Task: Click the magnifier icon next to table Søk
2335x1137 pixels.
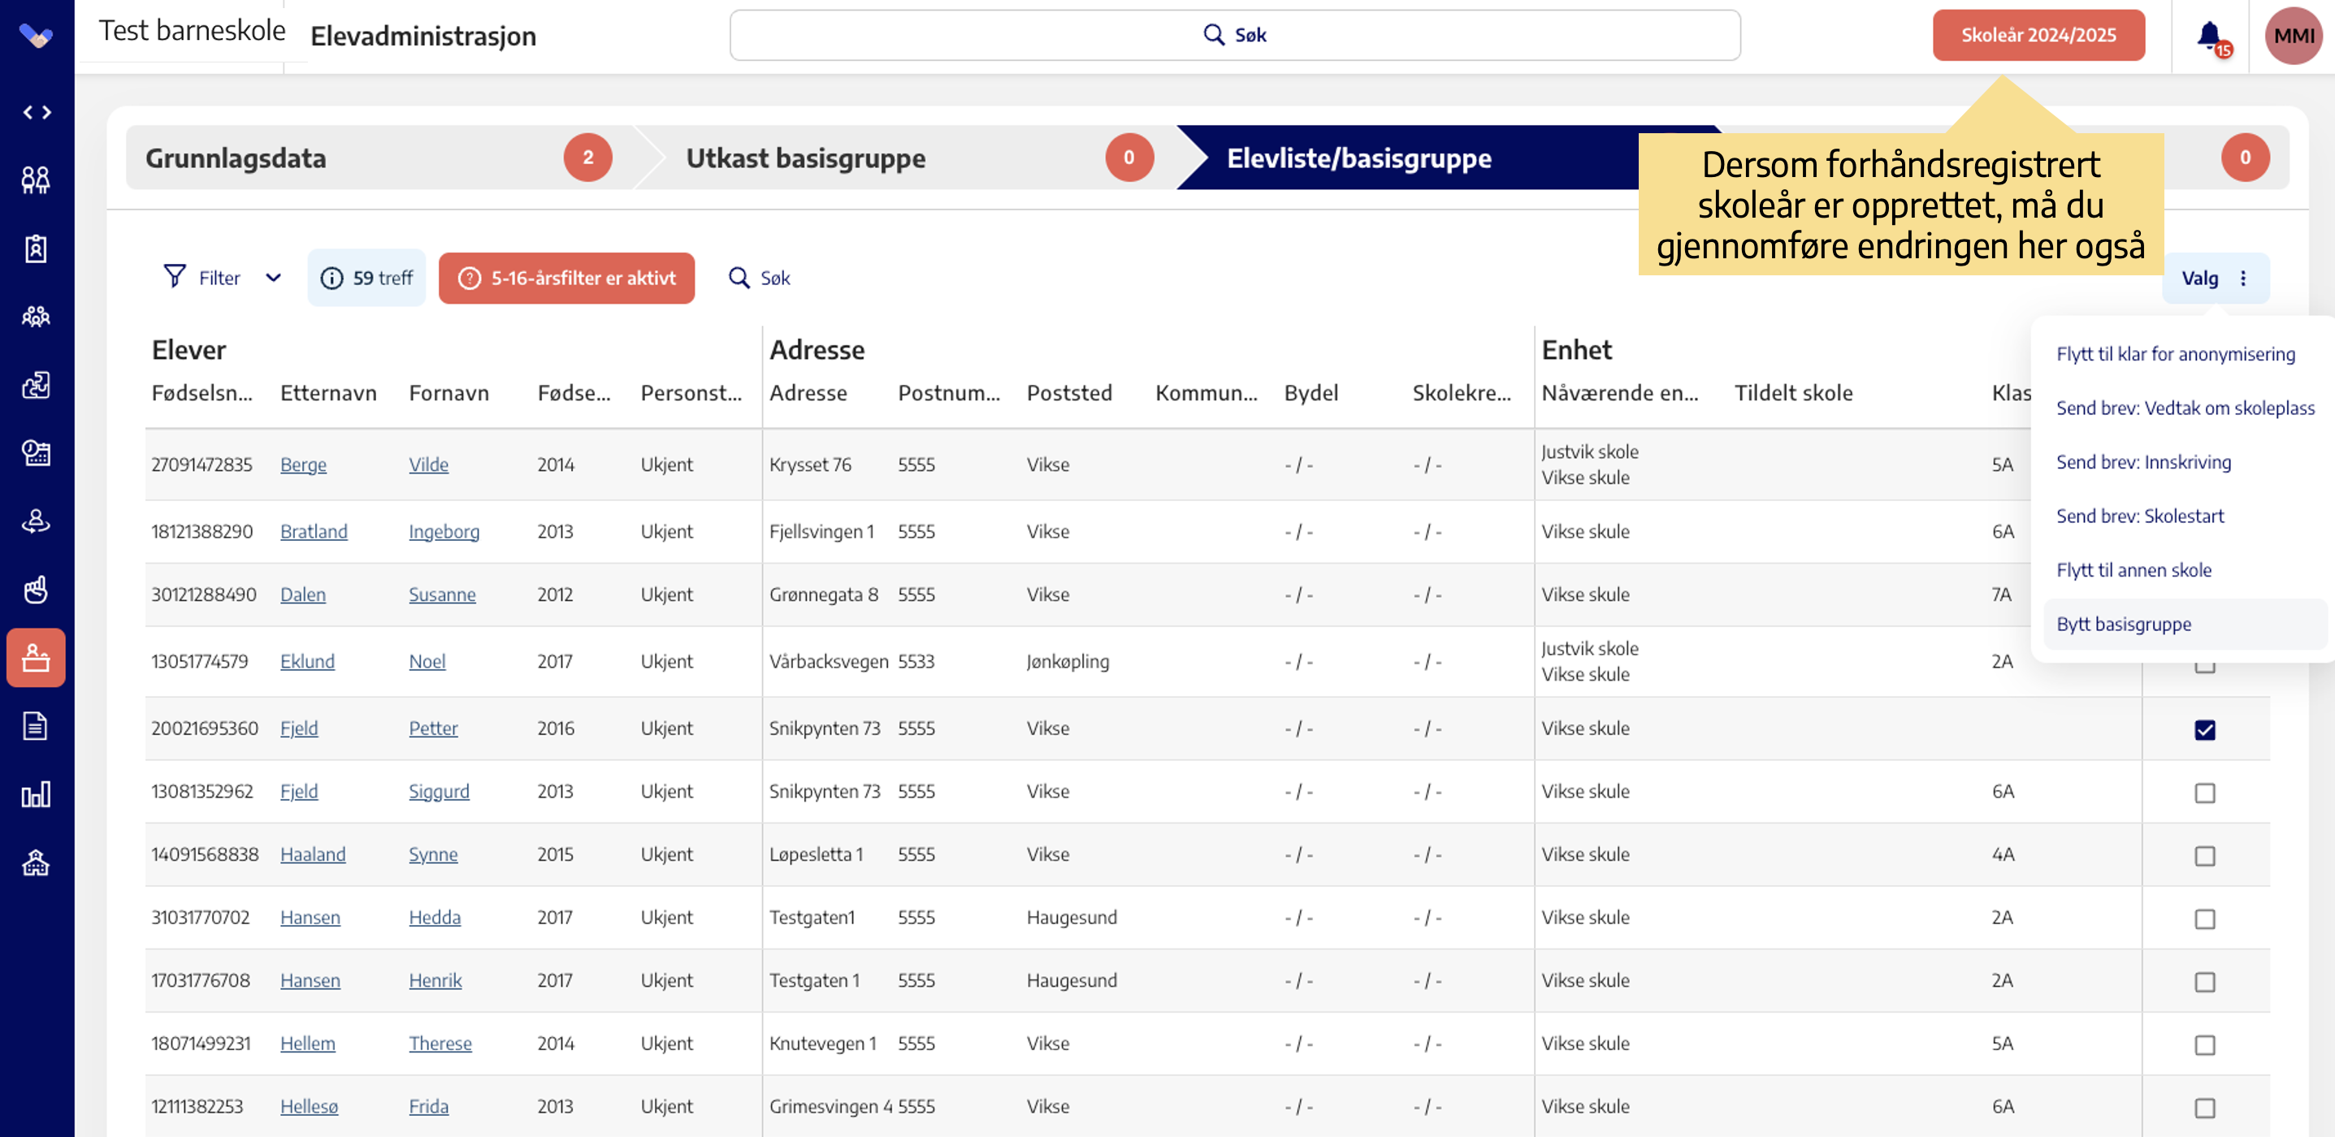Action: click(739, 277)
